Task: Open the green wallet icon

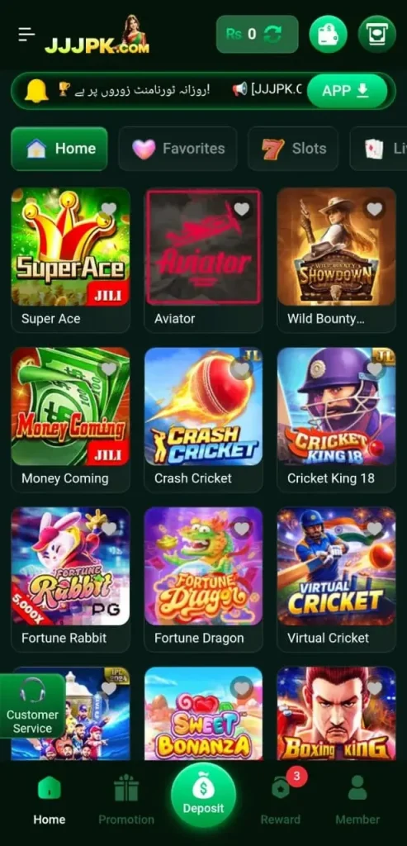Action: point(328,34)
